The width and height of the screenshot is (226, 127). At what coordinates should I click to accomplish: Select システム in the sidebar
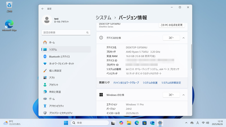click(x=66, y=50)
